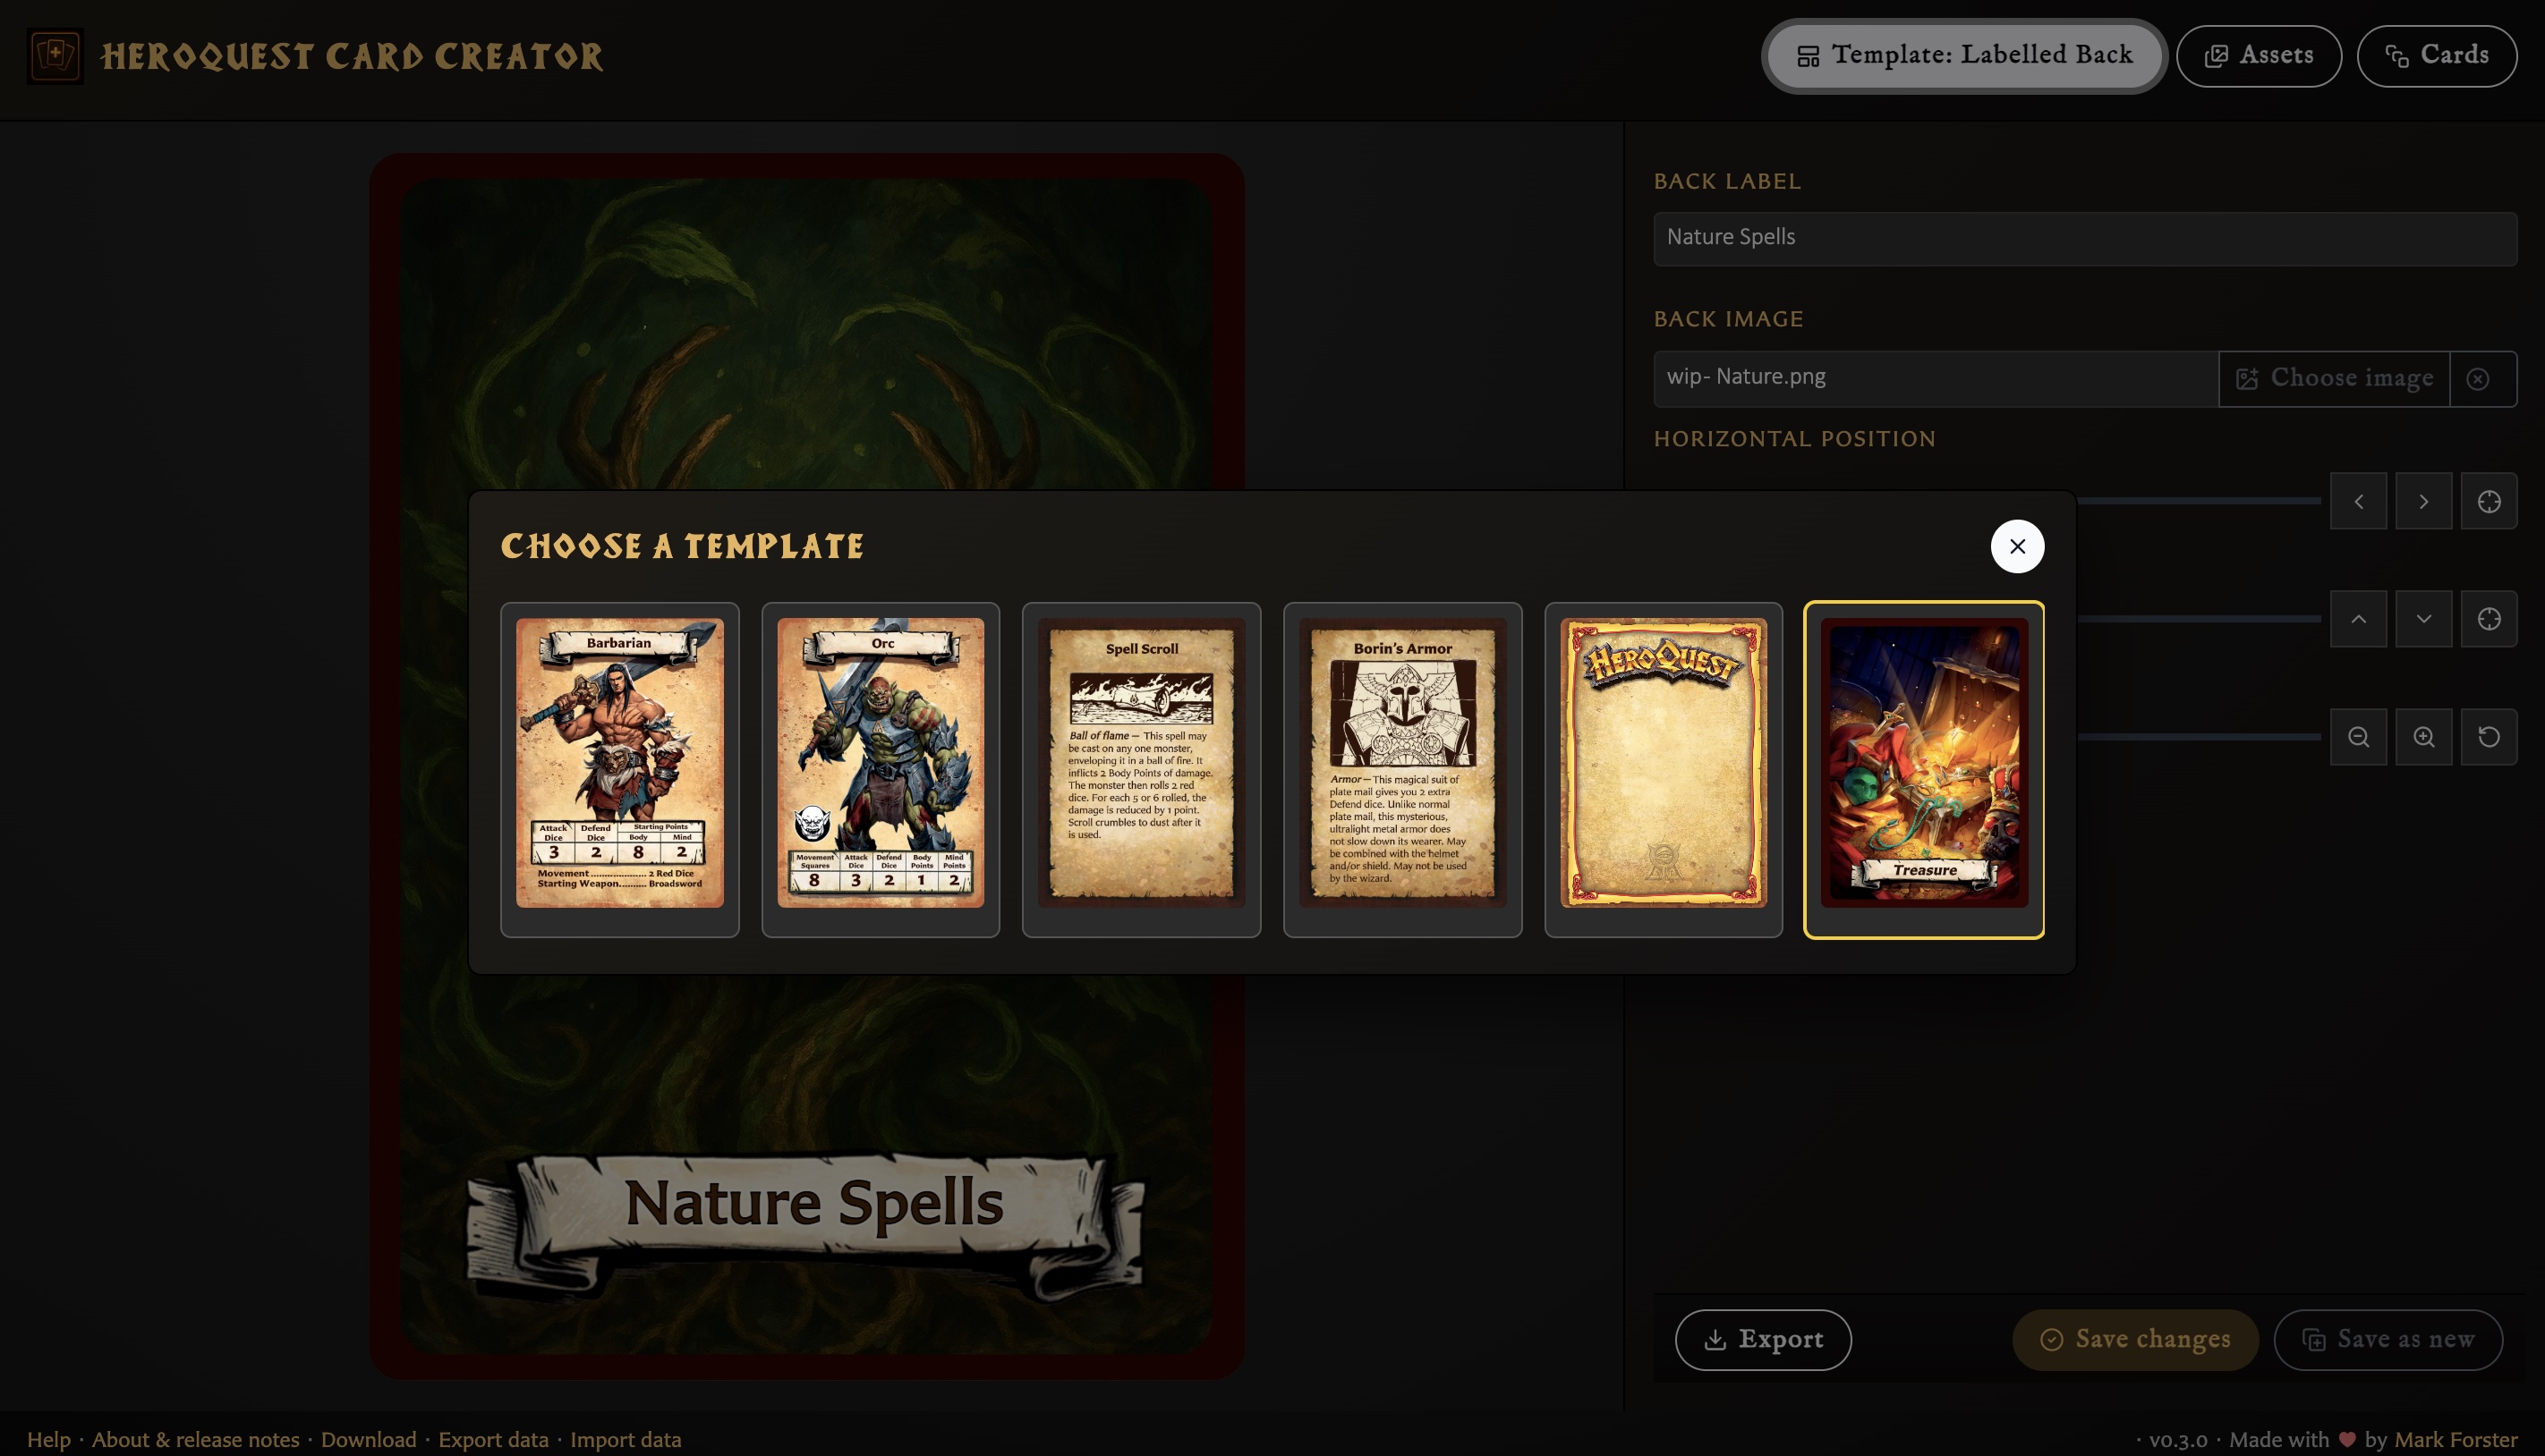2545x1456 pixels.
Task: Nudge image right with horizontal arrow
Action: (x=2424, y=501)
